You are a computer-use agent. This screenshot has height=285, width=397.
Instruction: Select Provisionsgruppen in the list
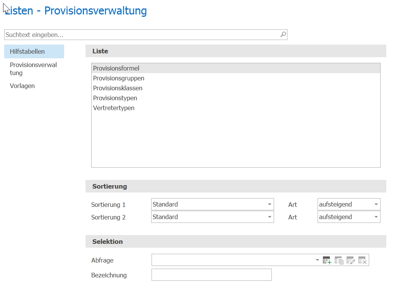point(236,78)
